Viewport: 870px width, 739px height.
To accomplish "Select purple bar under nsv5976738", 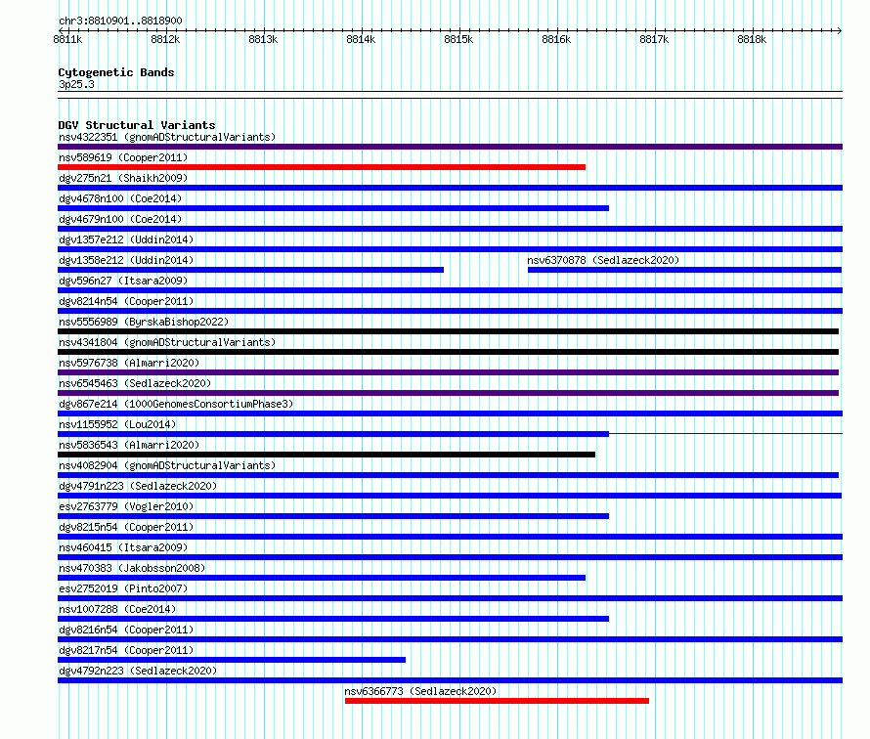I will 449,372.
